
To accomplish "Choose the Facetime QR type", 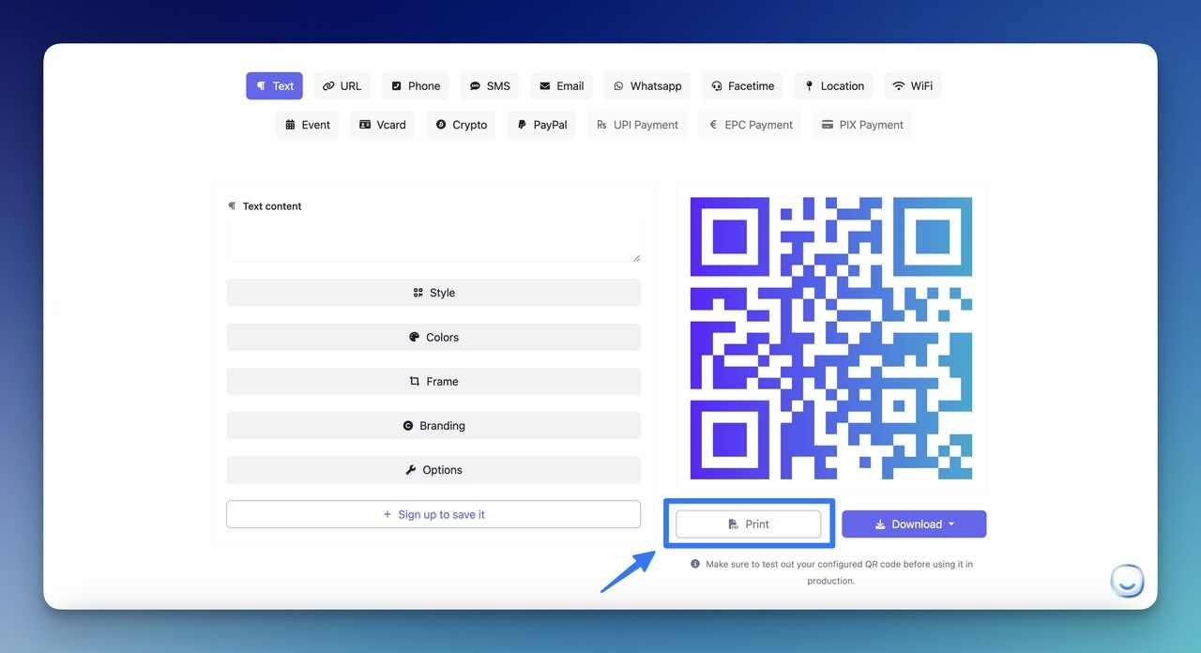I will pos(742,86).
